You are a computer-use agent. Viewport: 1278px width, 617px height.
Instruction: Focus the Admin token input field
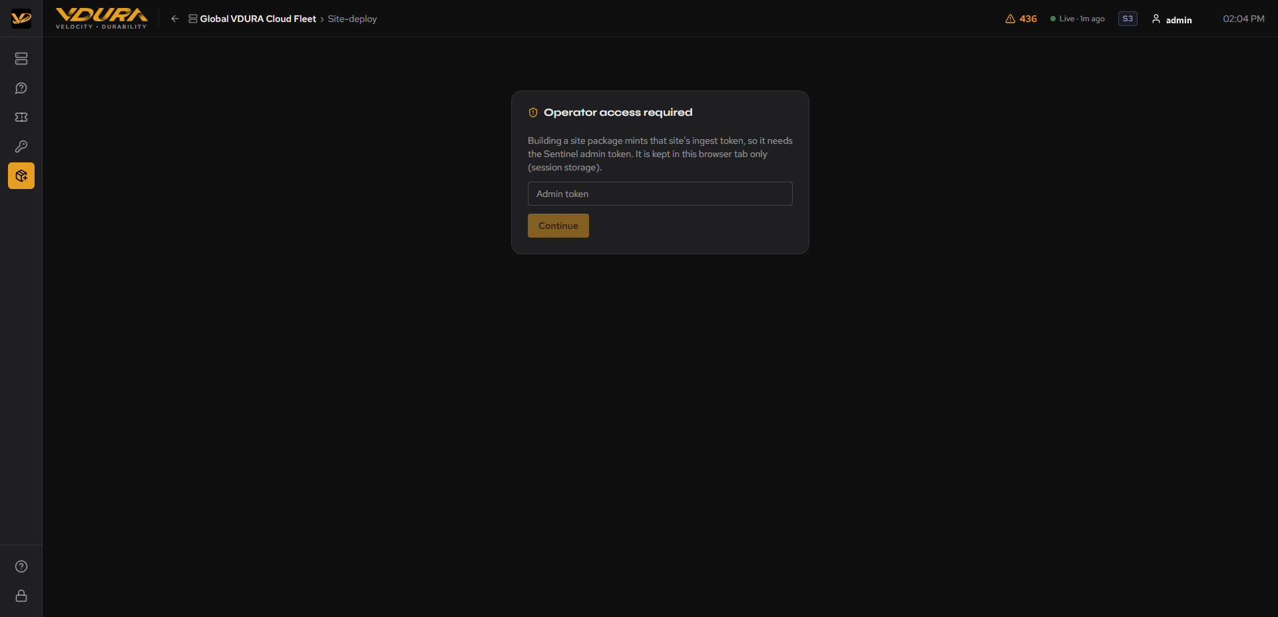coord(660,194)
